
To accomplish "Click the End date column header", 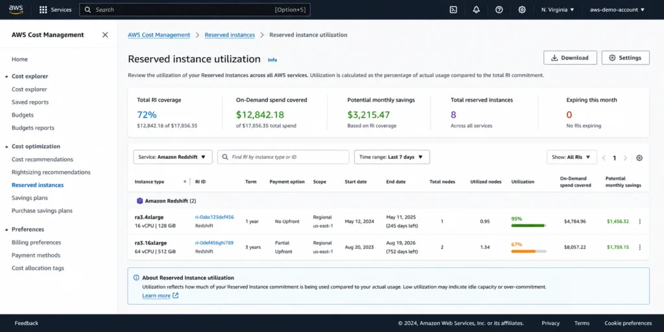I will (x=396, y=182).
